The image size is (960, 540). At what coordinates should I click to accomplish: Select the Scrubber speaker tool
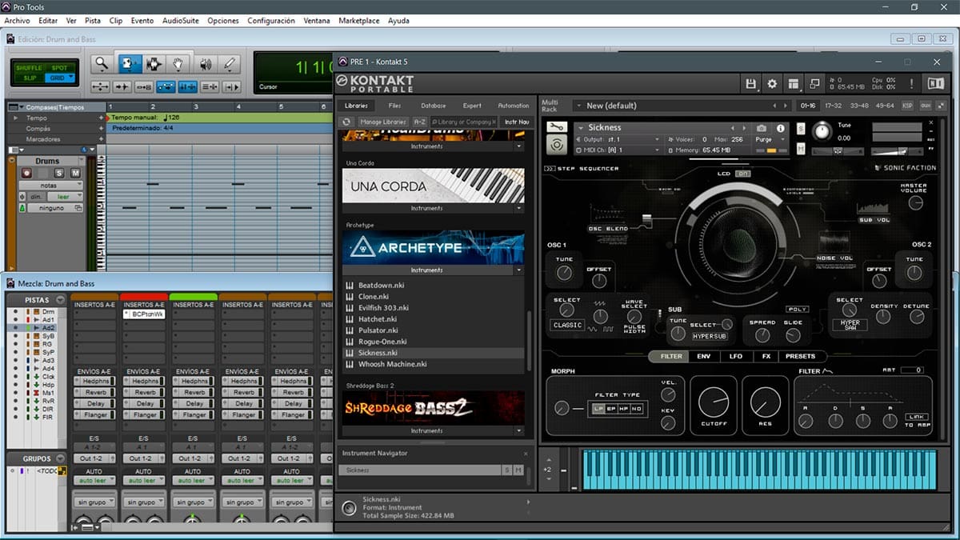[x=204, y=64]
